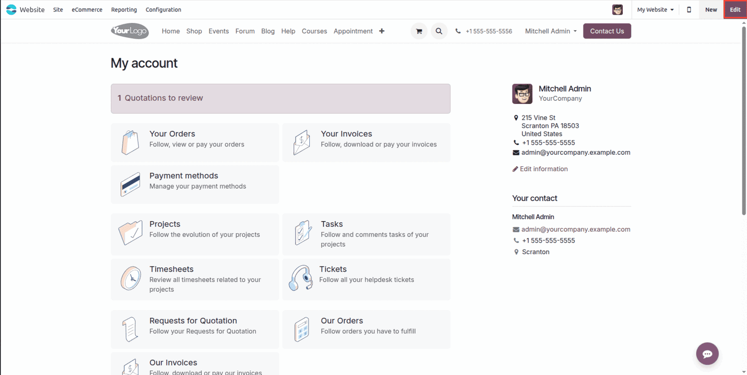Click the New button
The width and height of the screenshot is (747, 375).
(x=711, y=10)
